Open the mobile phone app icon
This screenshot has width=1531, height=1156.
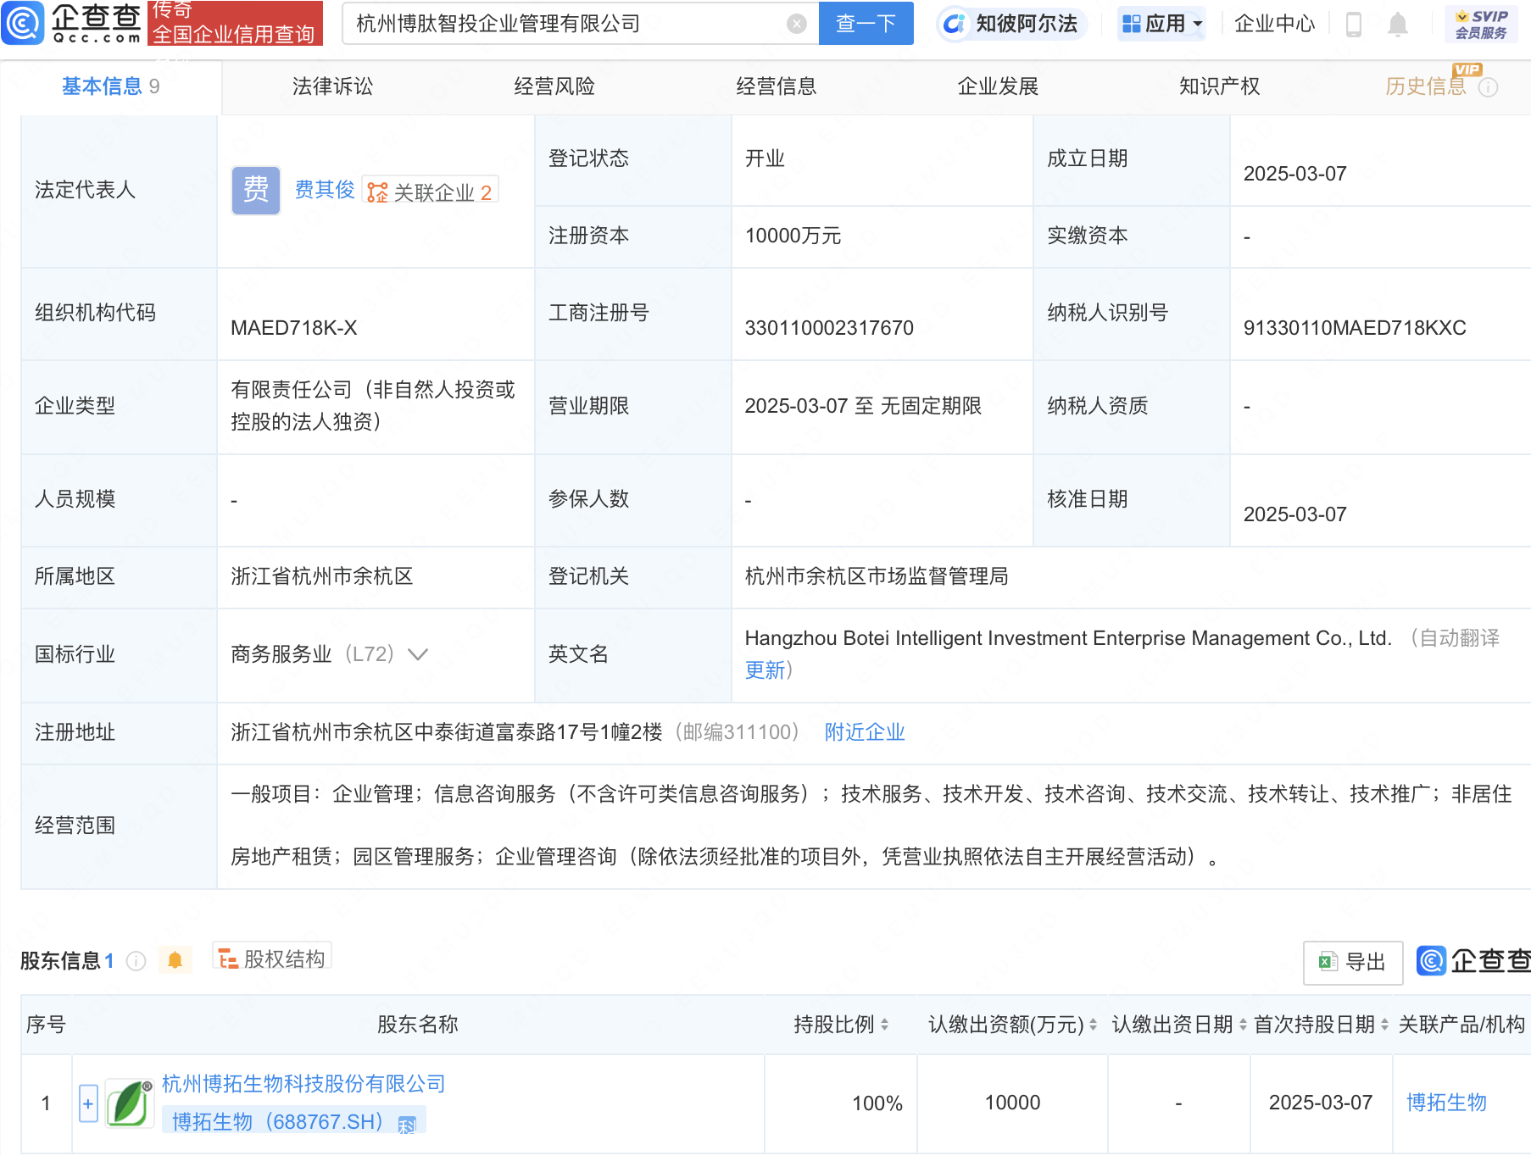(1354, 24)
